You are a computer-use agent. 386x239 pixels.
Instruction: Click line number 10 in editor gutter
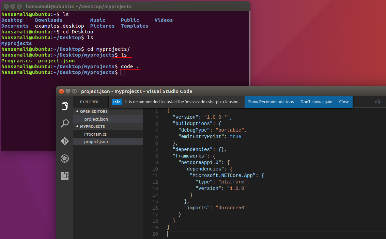155,169
